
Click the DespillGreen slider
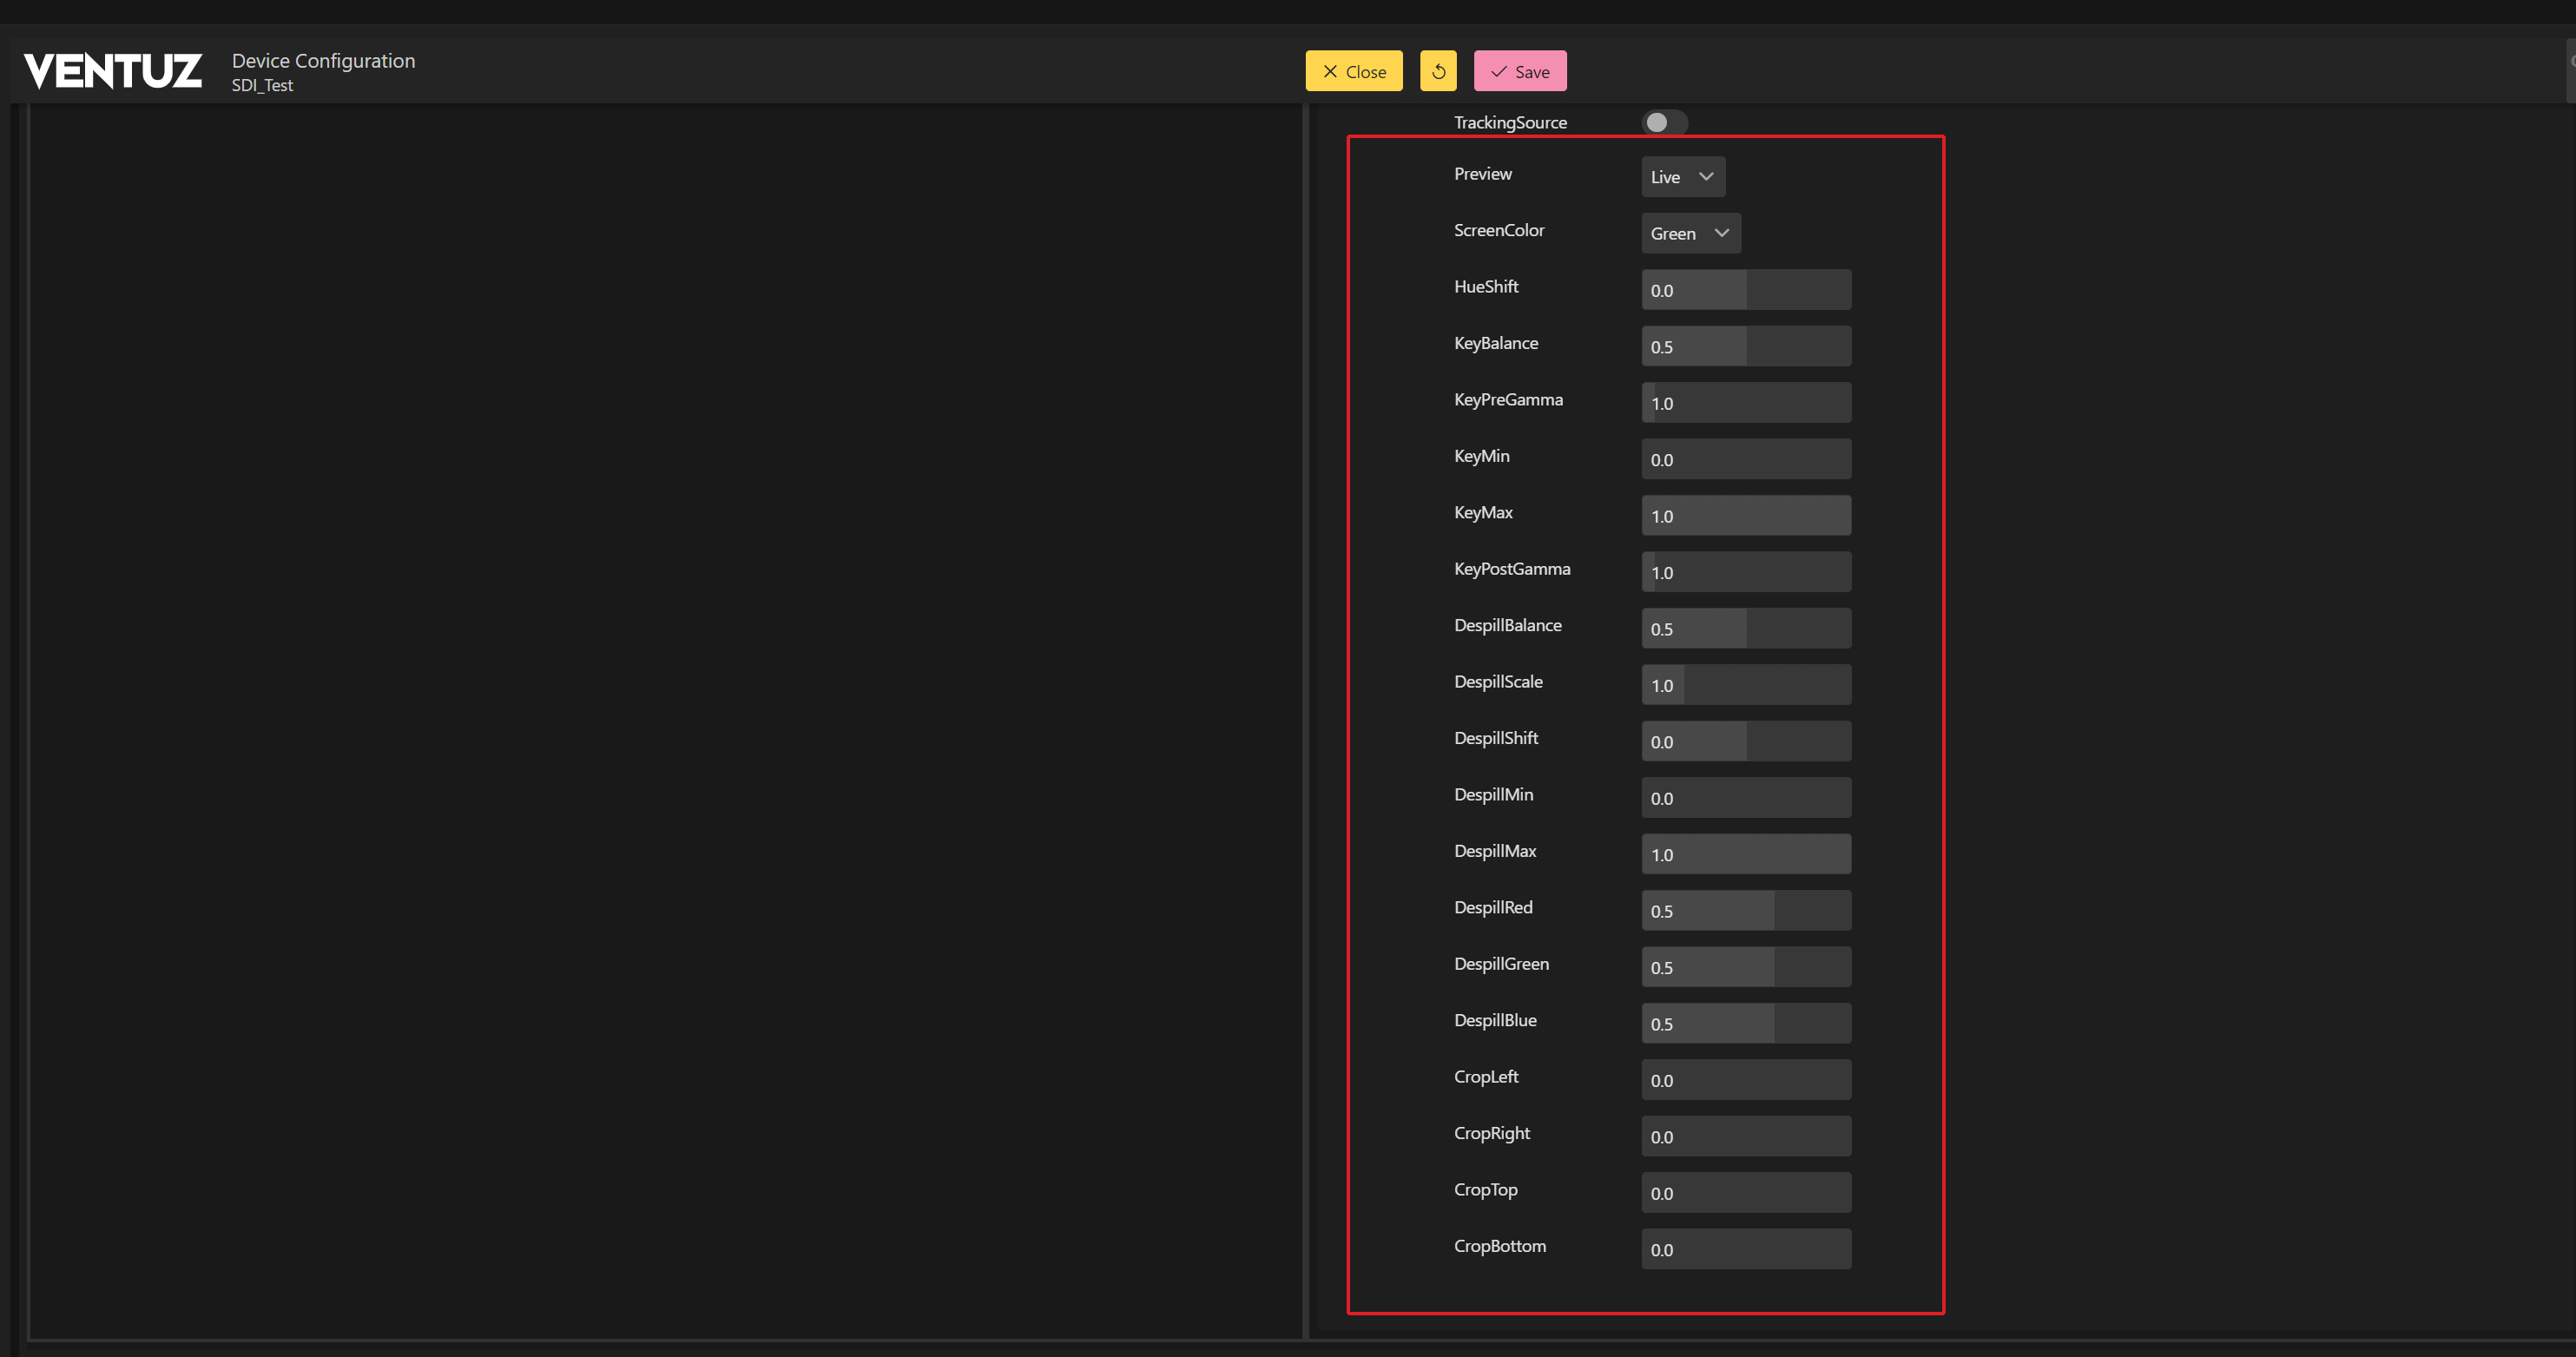(1745, 967)
